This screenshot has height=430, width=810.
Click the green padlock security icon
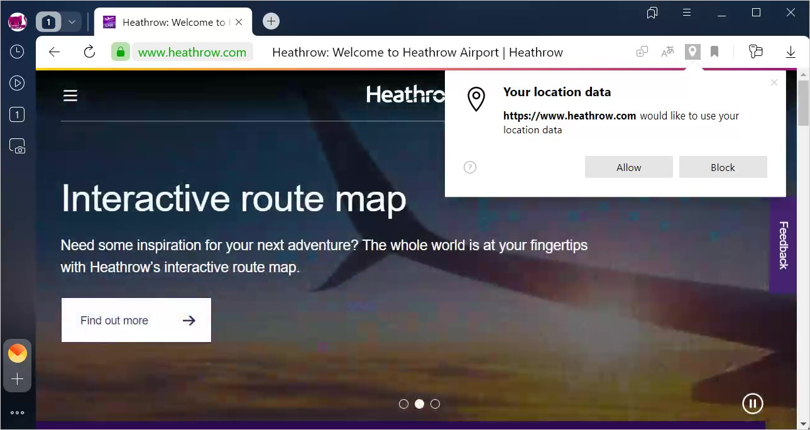point(120,52)
